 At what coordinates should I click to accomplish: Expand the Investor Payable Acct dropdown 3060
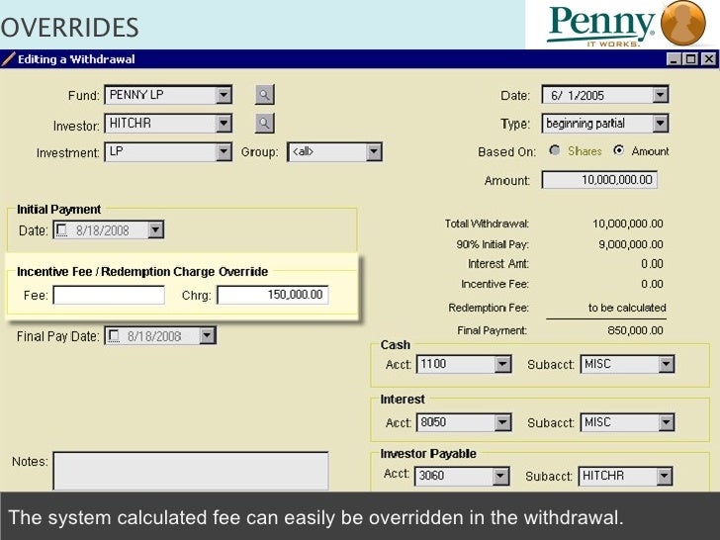pyautogui.click(x=501, y=476)
